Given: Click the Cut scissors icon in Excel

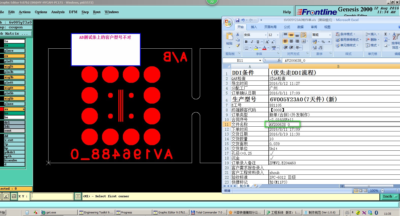Looking at the screenshot, I should point(238,34).
